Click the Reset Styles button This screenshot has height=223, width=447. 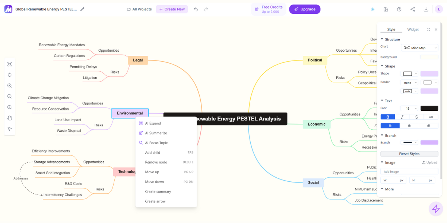[409, 154]
